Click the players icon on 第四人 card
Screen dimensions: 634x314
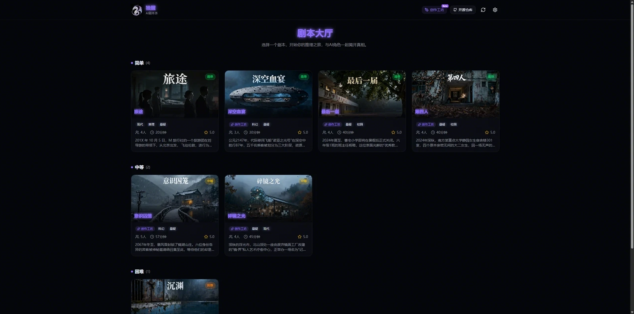pos(418,132)
